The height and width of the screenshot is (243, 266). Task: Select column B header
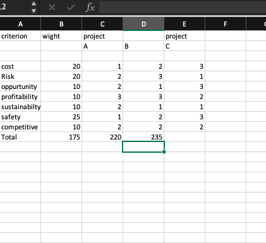pos(61,24)
